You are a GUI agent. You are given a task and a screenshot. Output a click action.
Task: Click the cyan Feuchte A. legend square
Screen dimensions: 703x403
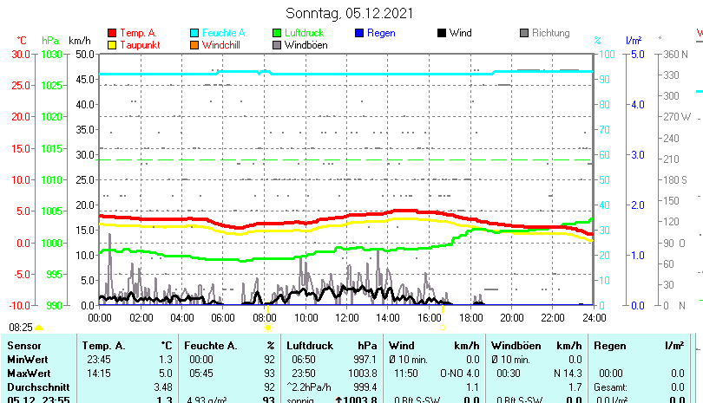tap(194, 33)
